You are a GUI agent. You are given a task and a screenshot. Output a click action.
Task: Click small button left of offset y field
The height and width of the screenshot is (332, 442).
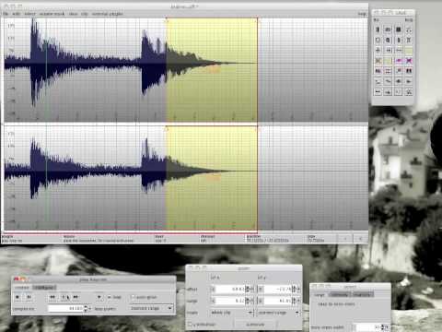[261, 289]
